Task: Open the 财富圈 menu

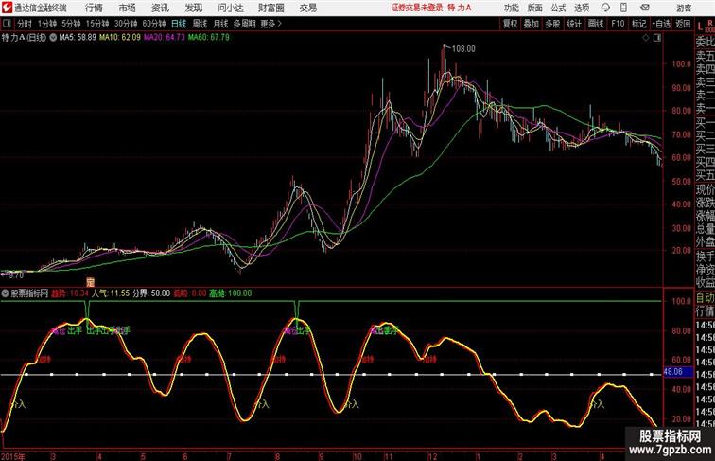Action: [x=270, y=8]
